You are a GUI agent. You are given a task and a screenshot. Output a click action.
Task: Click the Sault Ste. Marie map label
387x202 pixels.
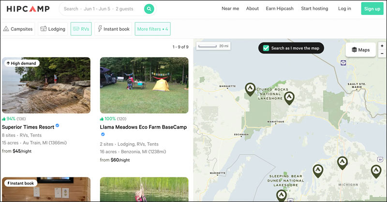point(357,85)
